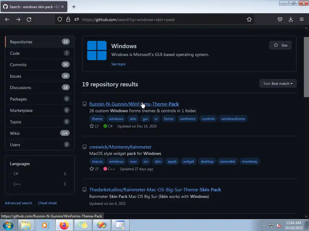Select the Users filter
This screenshot has width=309, height=231.
(x=40, y=145)
